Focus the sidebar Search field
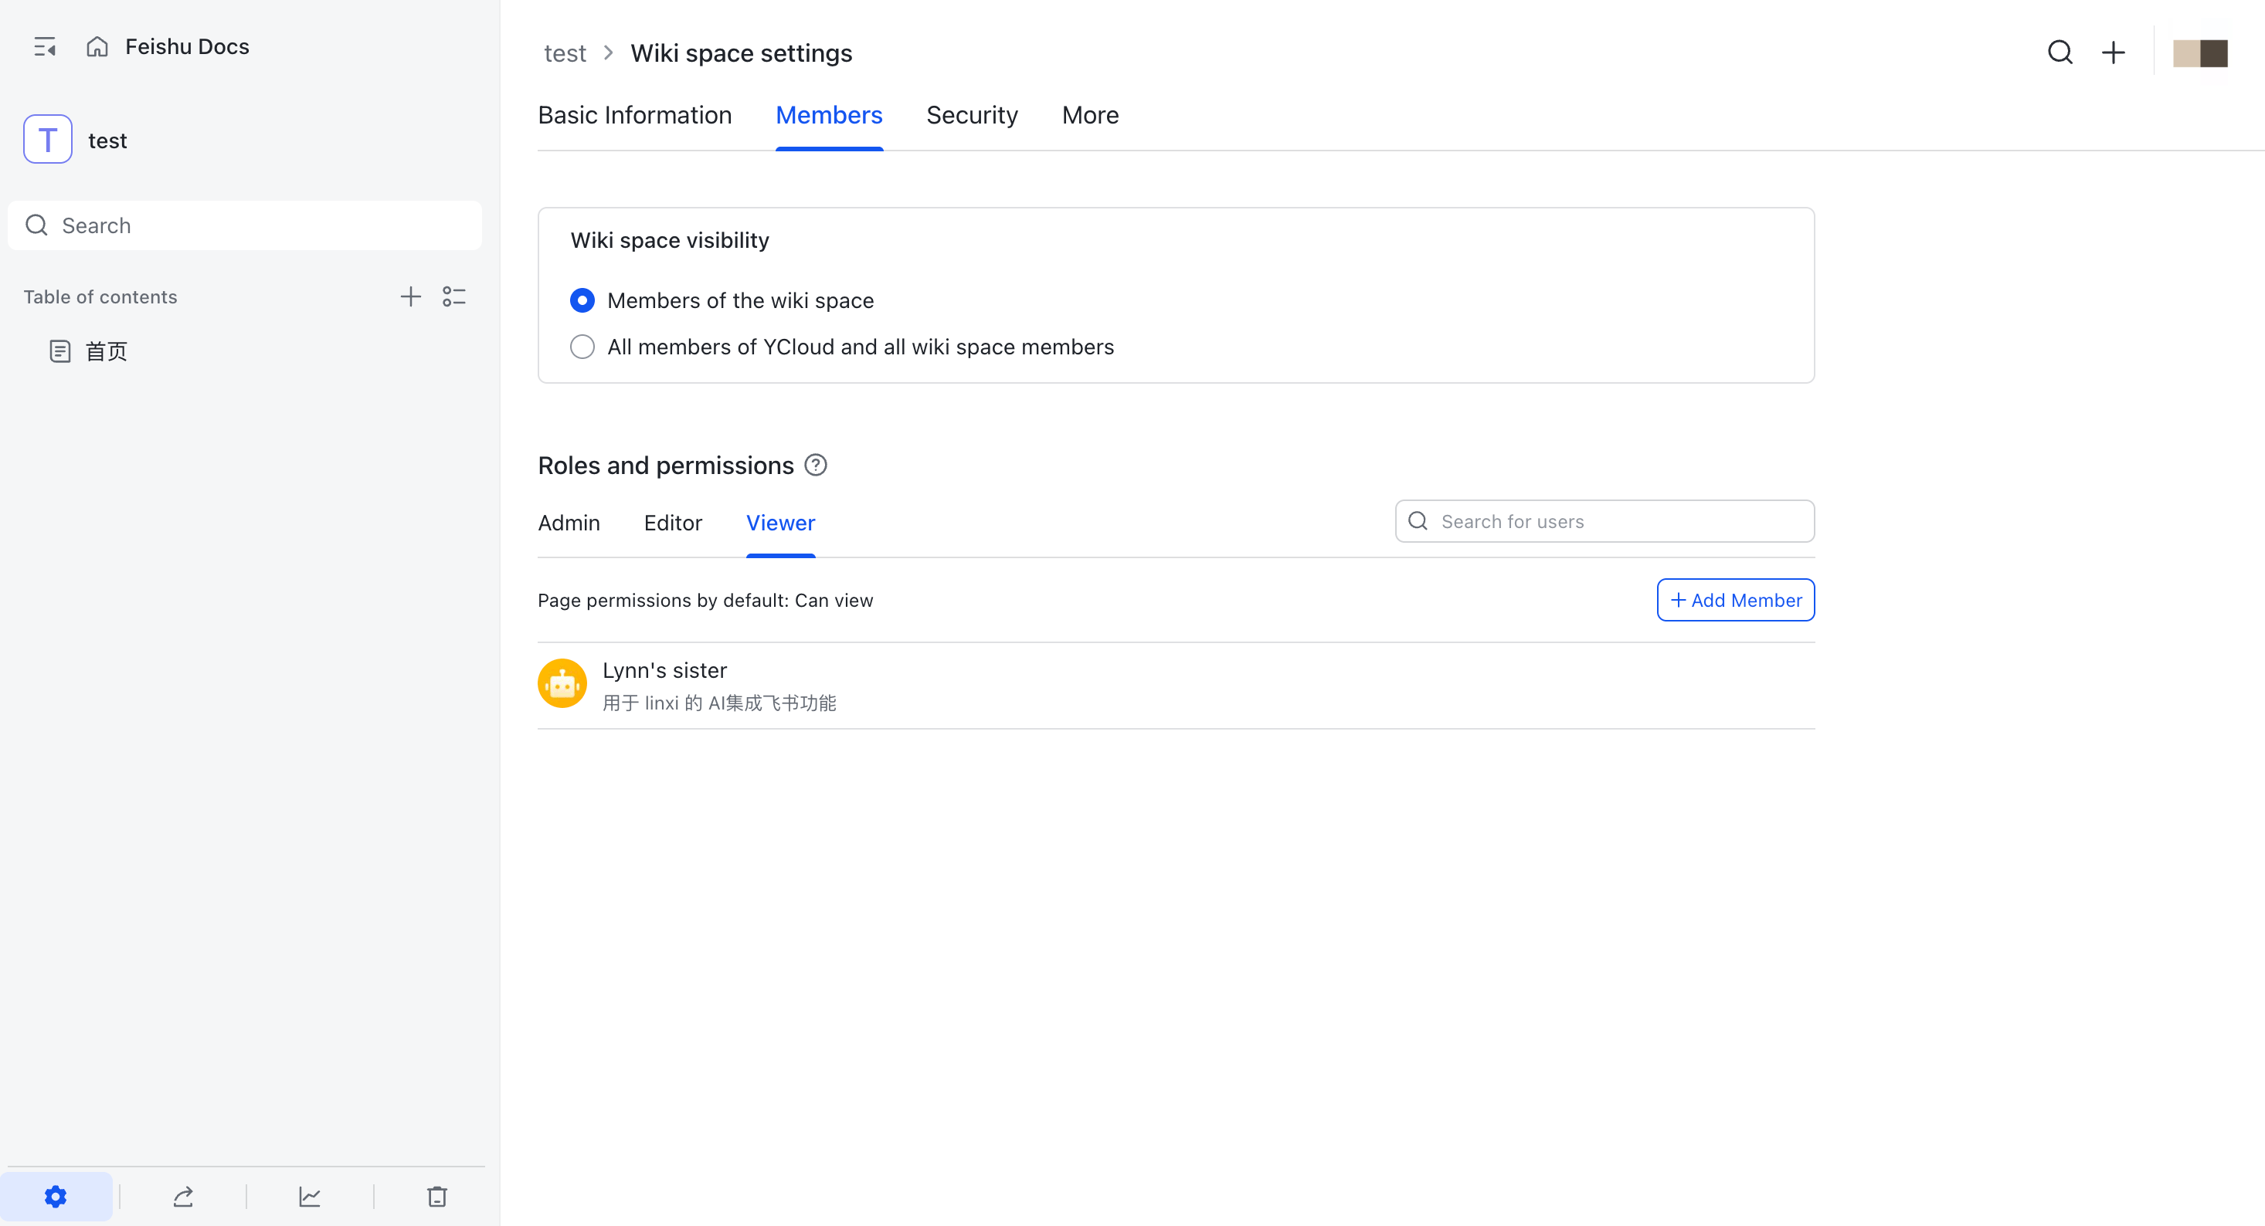 246,226
